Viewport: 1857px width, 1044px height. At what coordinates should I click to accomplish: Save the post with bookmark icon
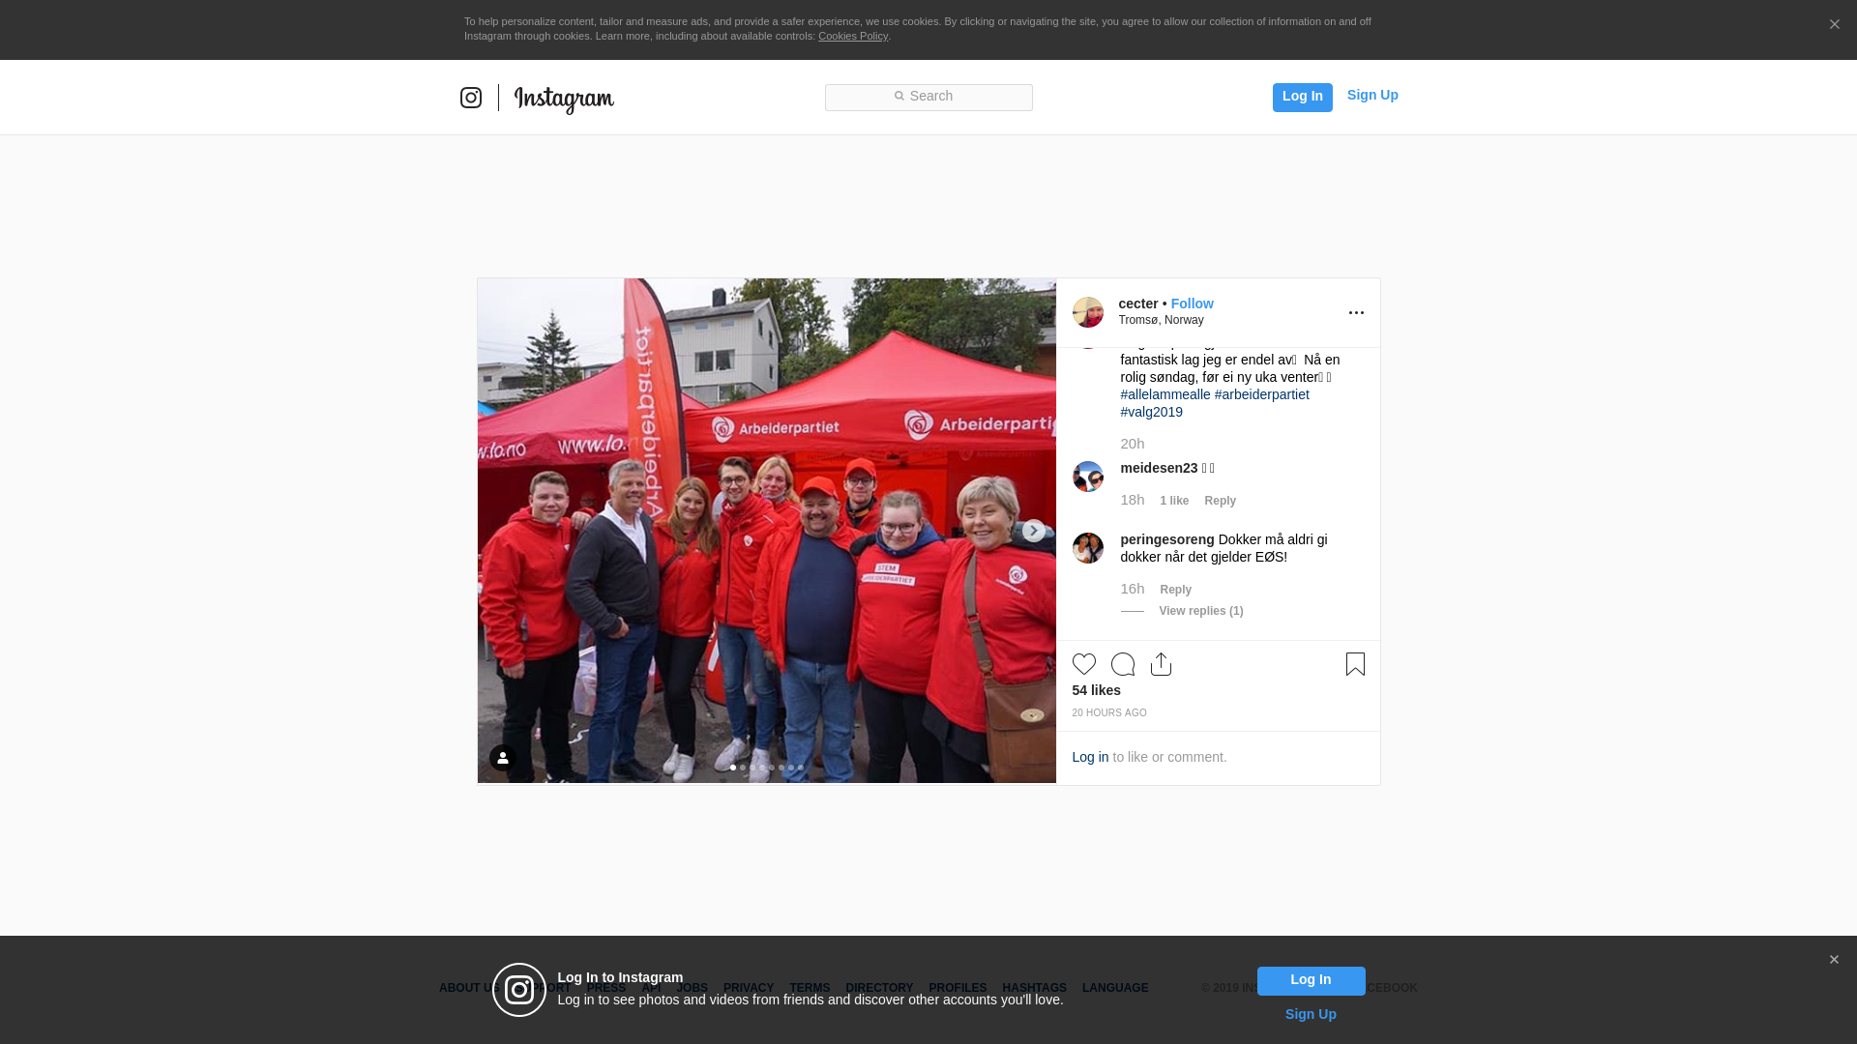click(1355, 664)
